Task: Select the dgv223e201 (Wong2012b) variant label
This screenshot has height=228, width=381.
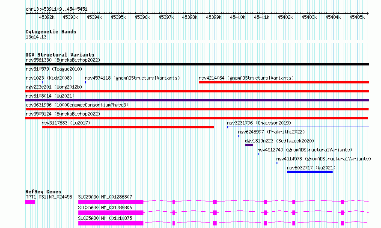Action: [54, 87]
